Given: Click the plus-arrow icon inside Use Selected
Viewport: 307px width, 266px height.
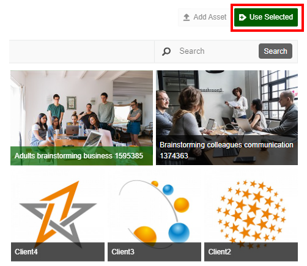Looking at the screenshot, I should (x=242, y=17).
